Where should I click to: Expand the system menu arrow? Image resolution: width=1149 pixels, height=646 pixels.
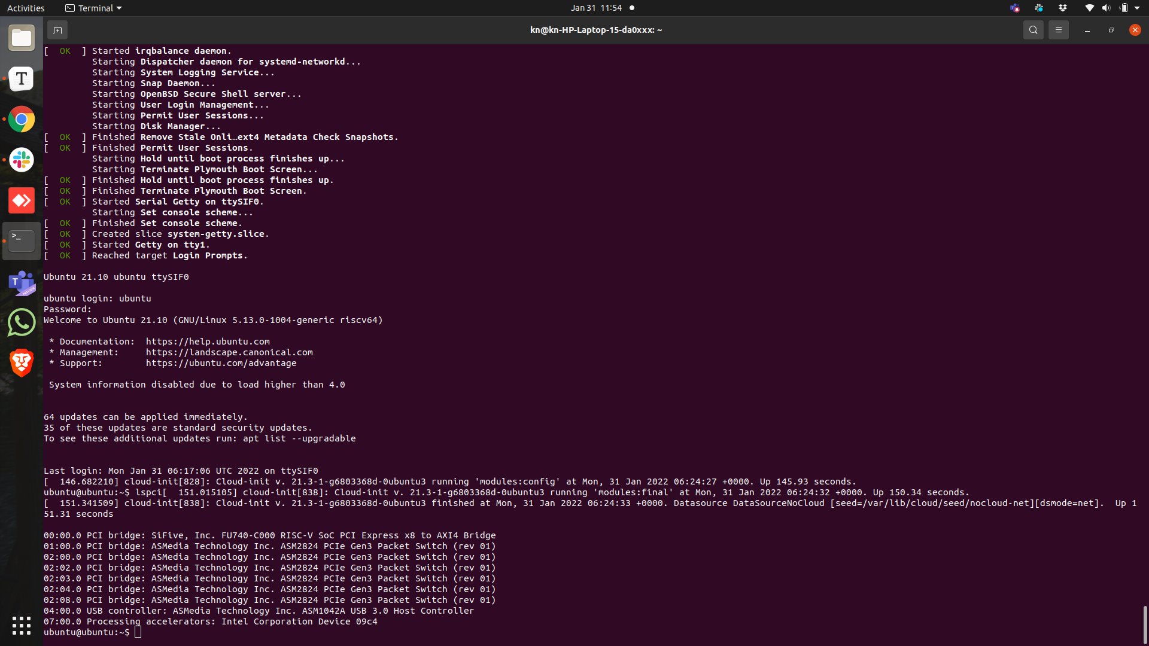tap(1137, 8)
